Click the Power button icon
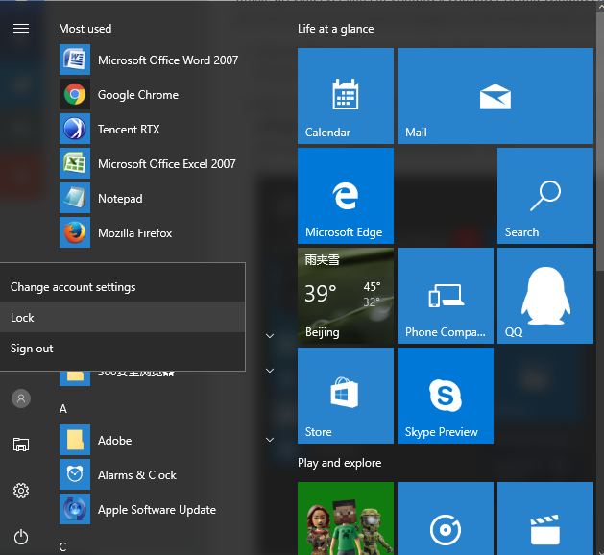 pyautogui.click(x=21, y=537)
